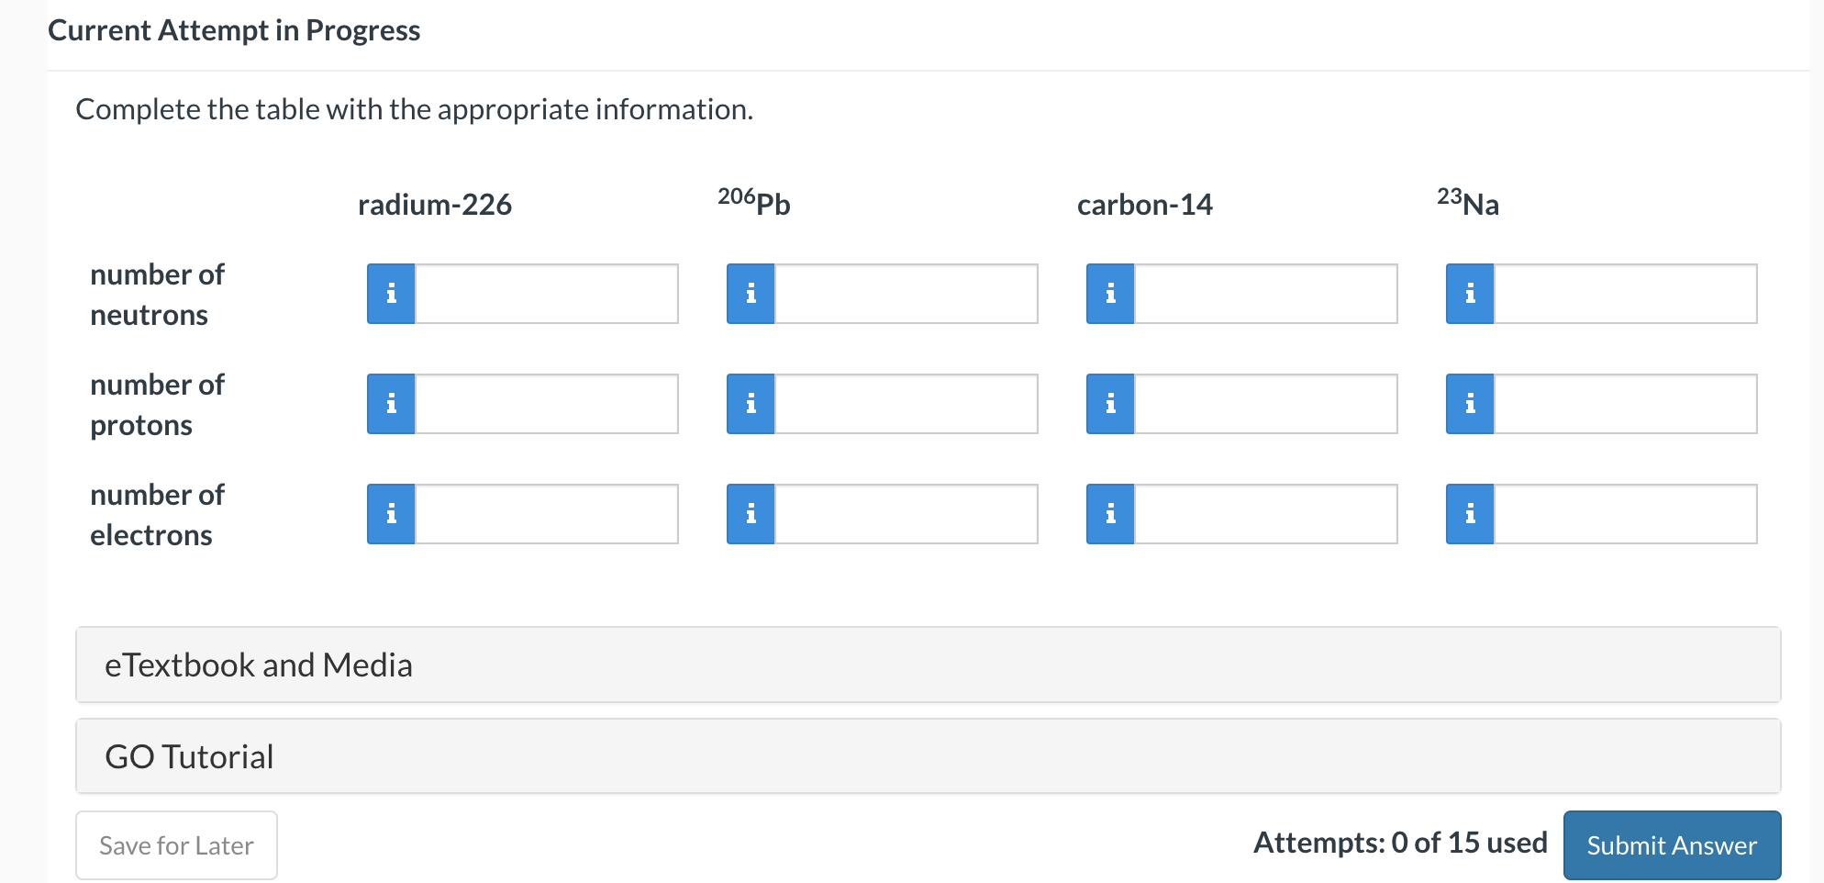Focus the 206Pb protons input field

pyautogui.click(x=906, y=404)
